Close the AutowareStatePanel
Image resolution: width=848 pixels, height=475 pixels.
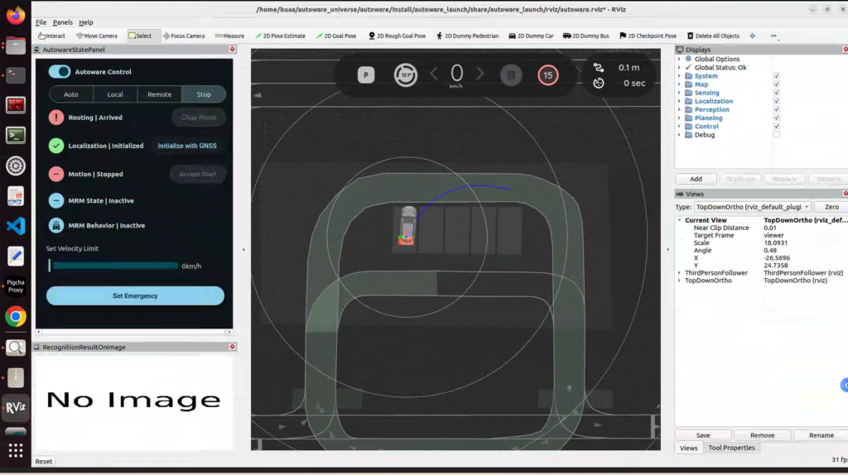pos(233,49)
